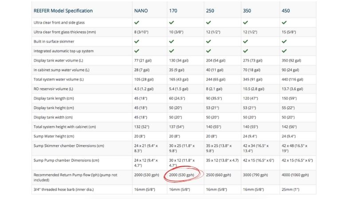The image size is (346, 199).
Task: Click the 450 checkmark for built in surface skimmer
Action: (x=284, y=41)
